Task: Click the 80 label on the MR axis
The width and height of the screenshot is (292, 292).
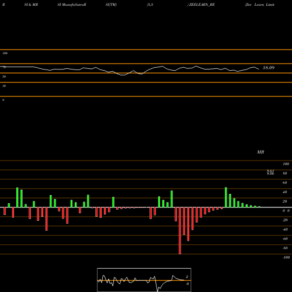Action: pyautogui.click(x=284, y=173)
